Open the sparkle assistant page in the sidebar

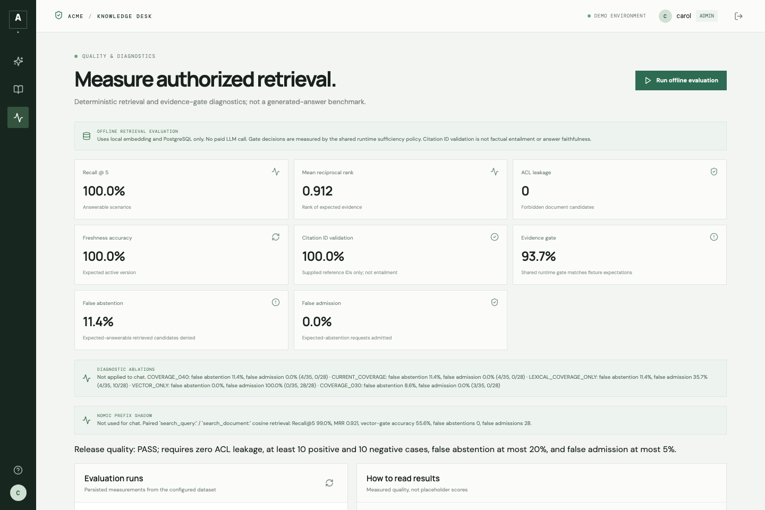[18, 61]
